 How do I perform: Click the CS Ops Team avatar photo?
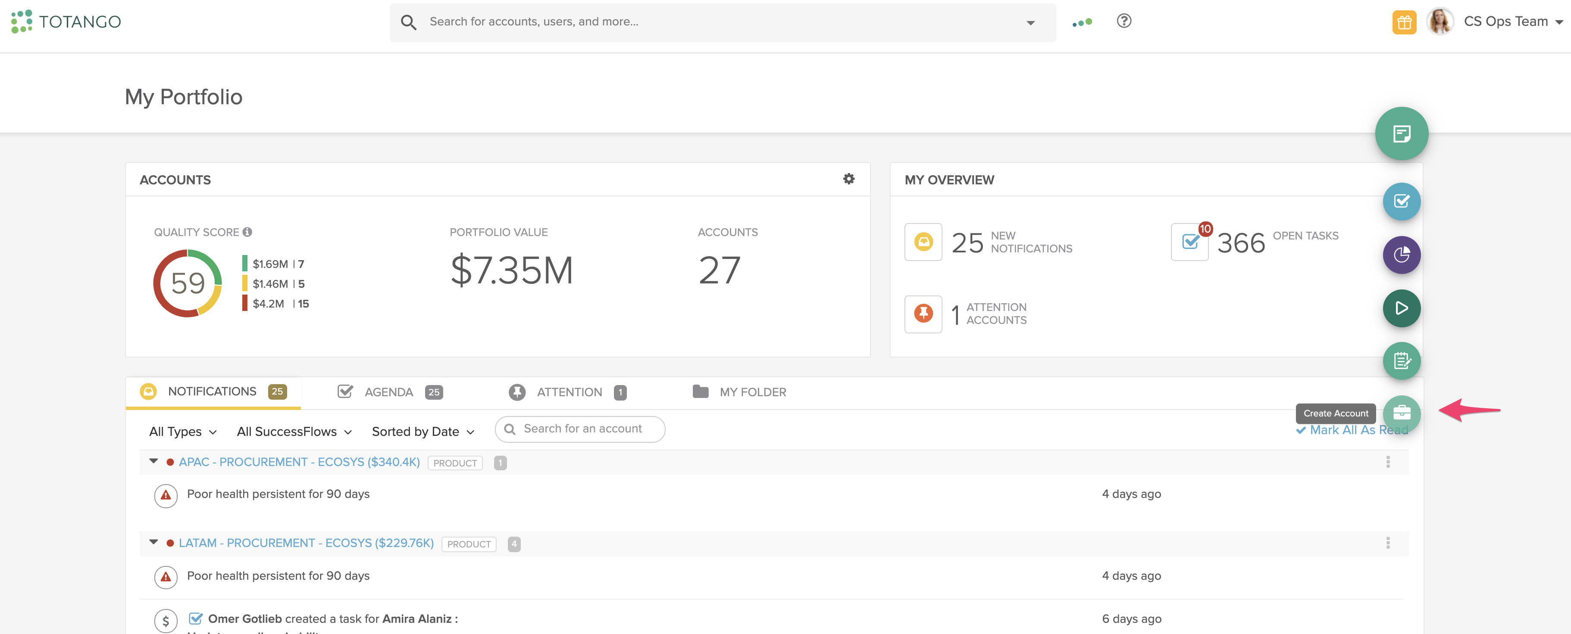[x=1440, y=21]
